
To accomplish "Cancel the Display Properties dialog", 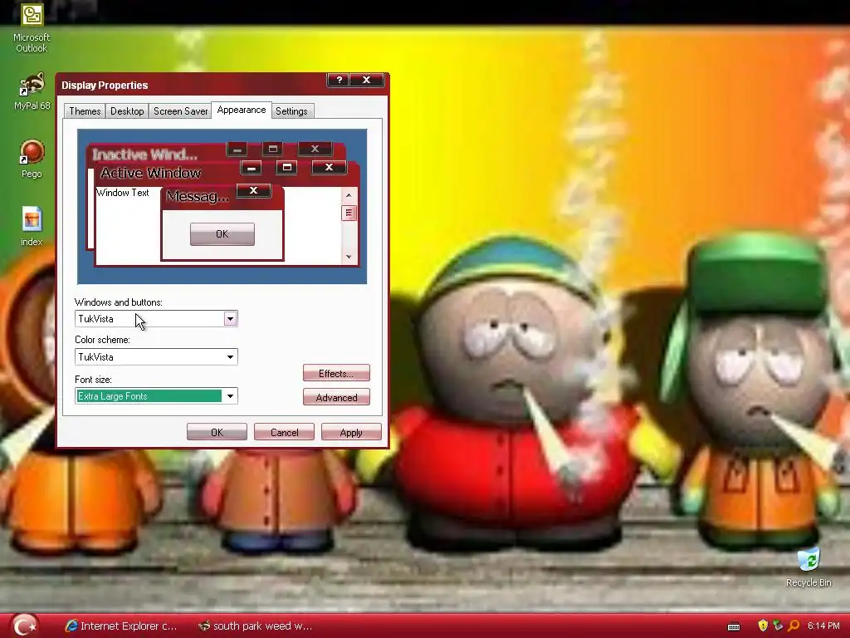I will (x=284, y=432).
